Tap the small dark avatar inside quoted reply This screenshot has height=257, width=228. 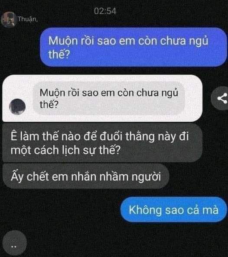tap(17, 106)
